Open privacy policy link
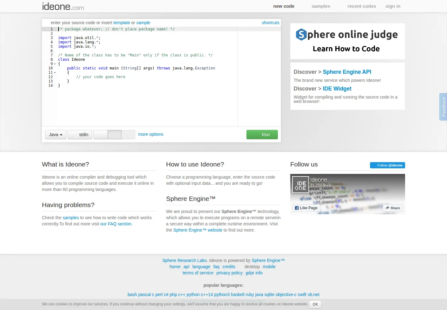The width and height of the screenshot is (447, 310). coord(229,273)
